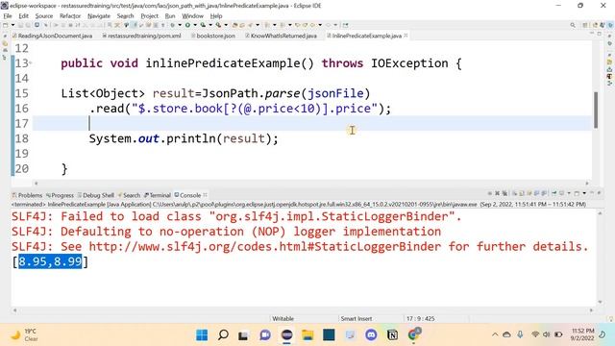Screen dimensions: 615x346
Task: Open the Debug dropdown arrow
Action: [180, 25]
